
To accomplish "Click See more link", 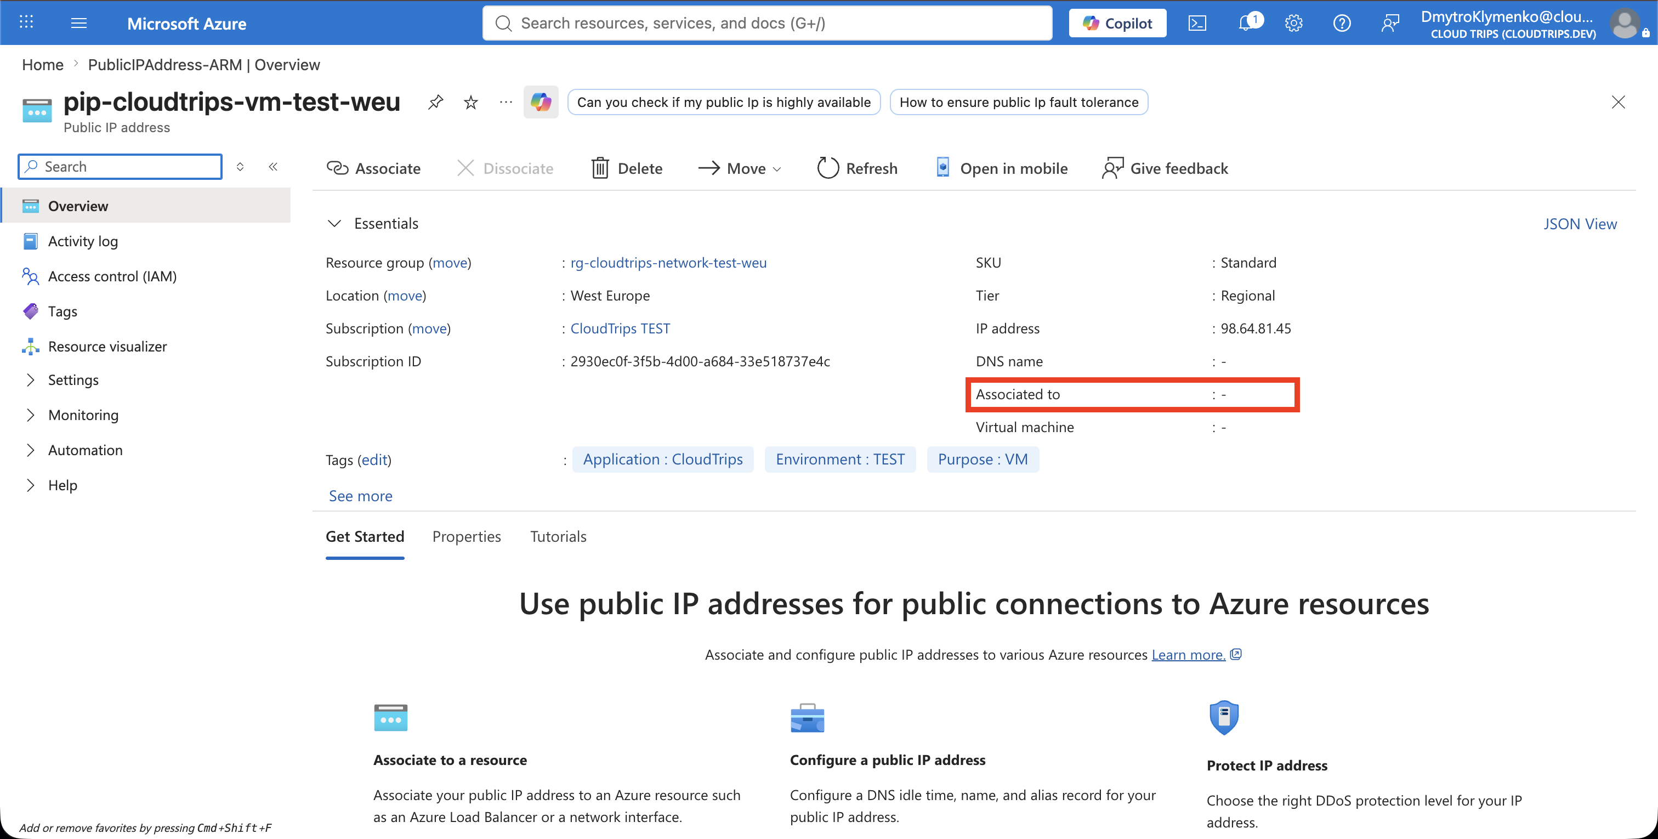I will (360, 496).
